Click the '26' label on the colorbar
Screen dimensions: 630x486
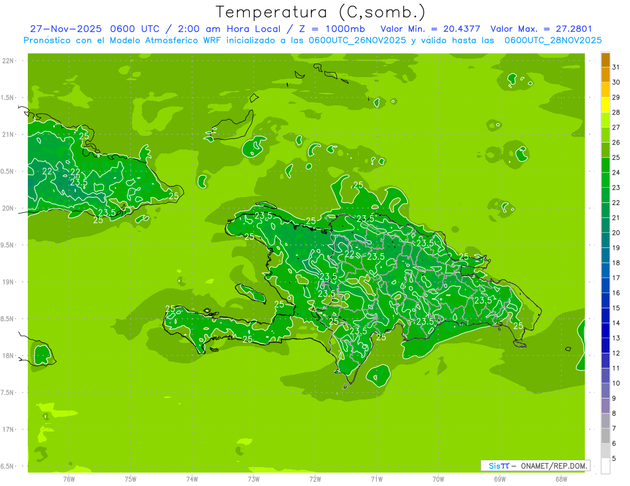[x=616, y=143]
